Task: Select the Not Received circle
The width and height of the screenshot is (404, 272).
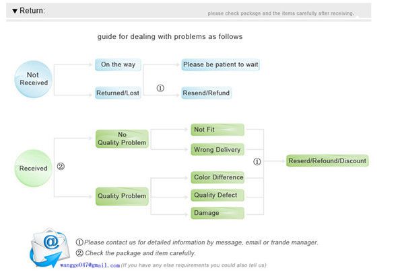Action: pos(33,79)
